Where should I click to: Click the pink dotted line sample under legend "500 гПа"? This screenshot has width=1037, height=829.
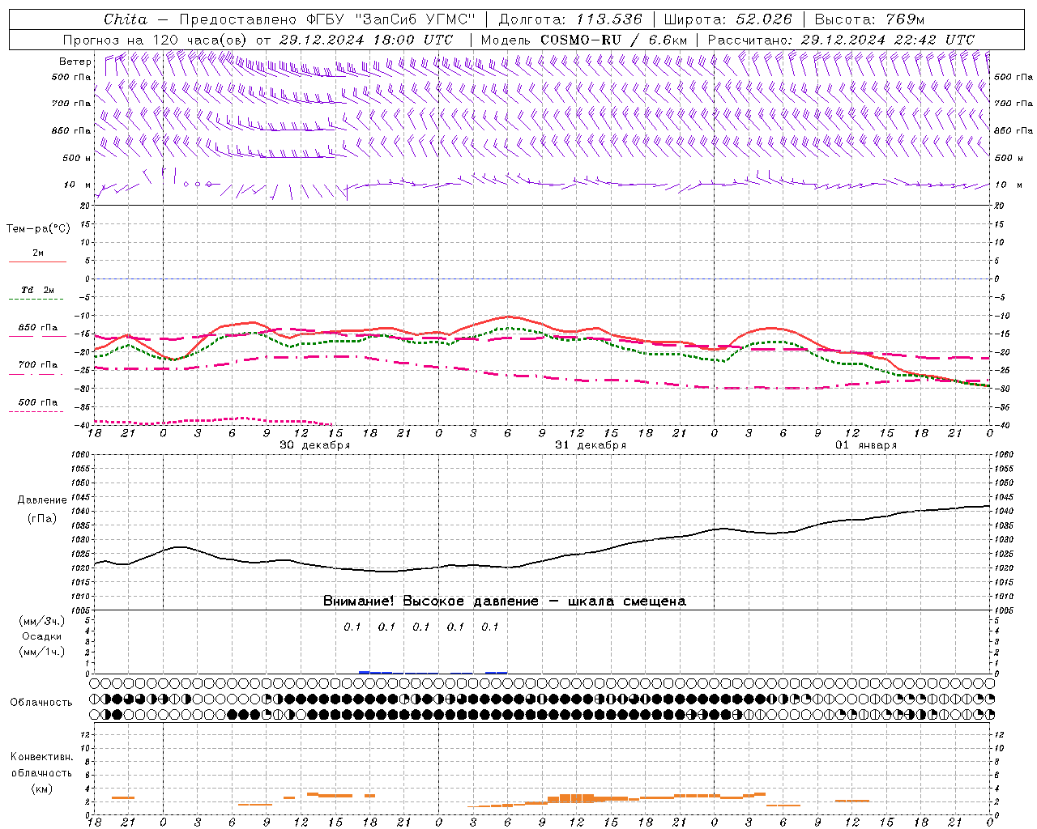coord(36,412)
